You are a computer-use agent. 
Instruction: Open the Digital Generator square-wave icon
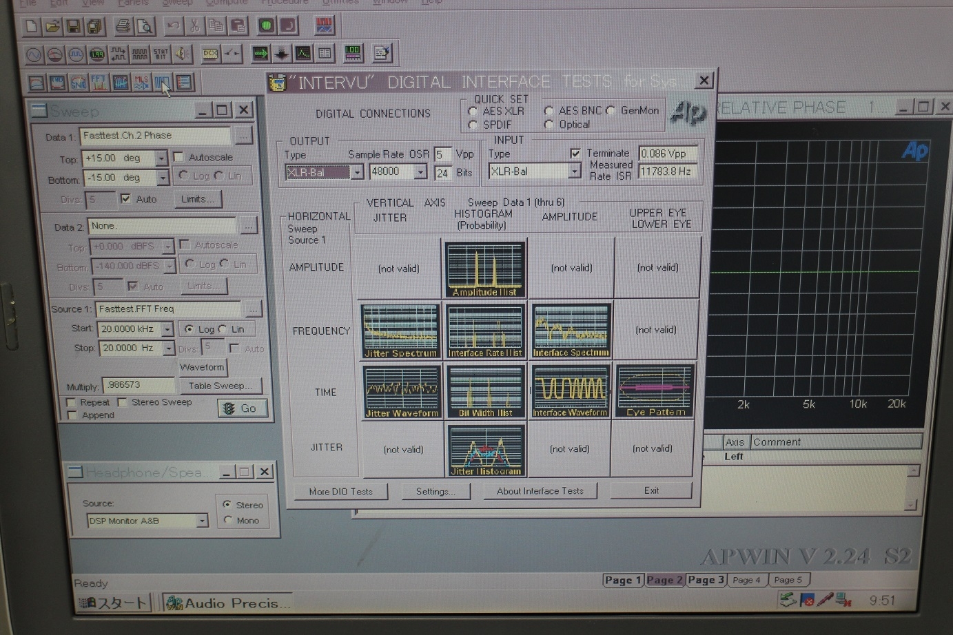click(x=76, y=54)
